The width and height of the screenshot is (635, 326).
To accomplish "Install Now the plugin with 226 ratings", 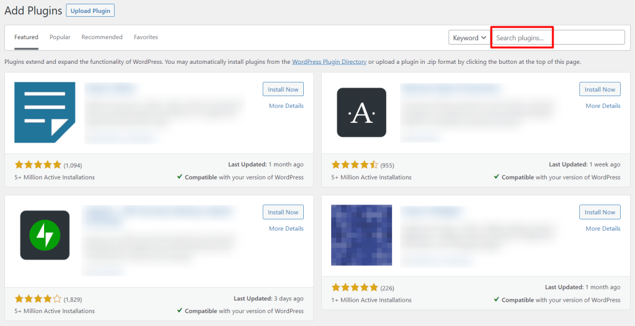I will [600, 212].
